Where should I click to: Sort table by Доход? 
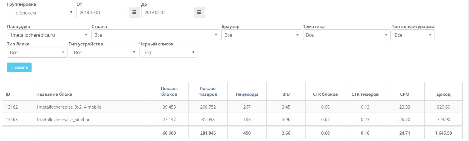click(444, 94)
